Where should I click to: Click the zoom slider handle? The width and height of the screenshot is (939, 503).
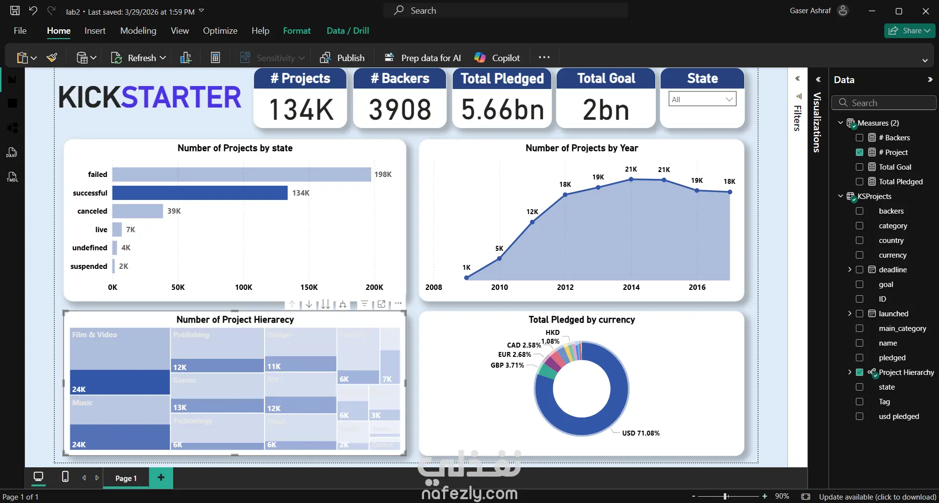tap(725, 496)
